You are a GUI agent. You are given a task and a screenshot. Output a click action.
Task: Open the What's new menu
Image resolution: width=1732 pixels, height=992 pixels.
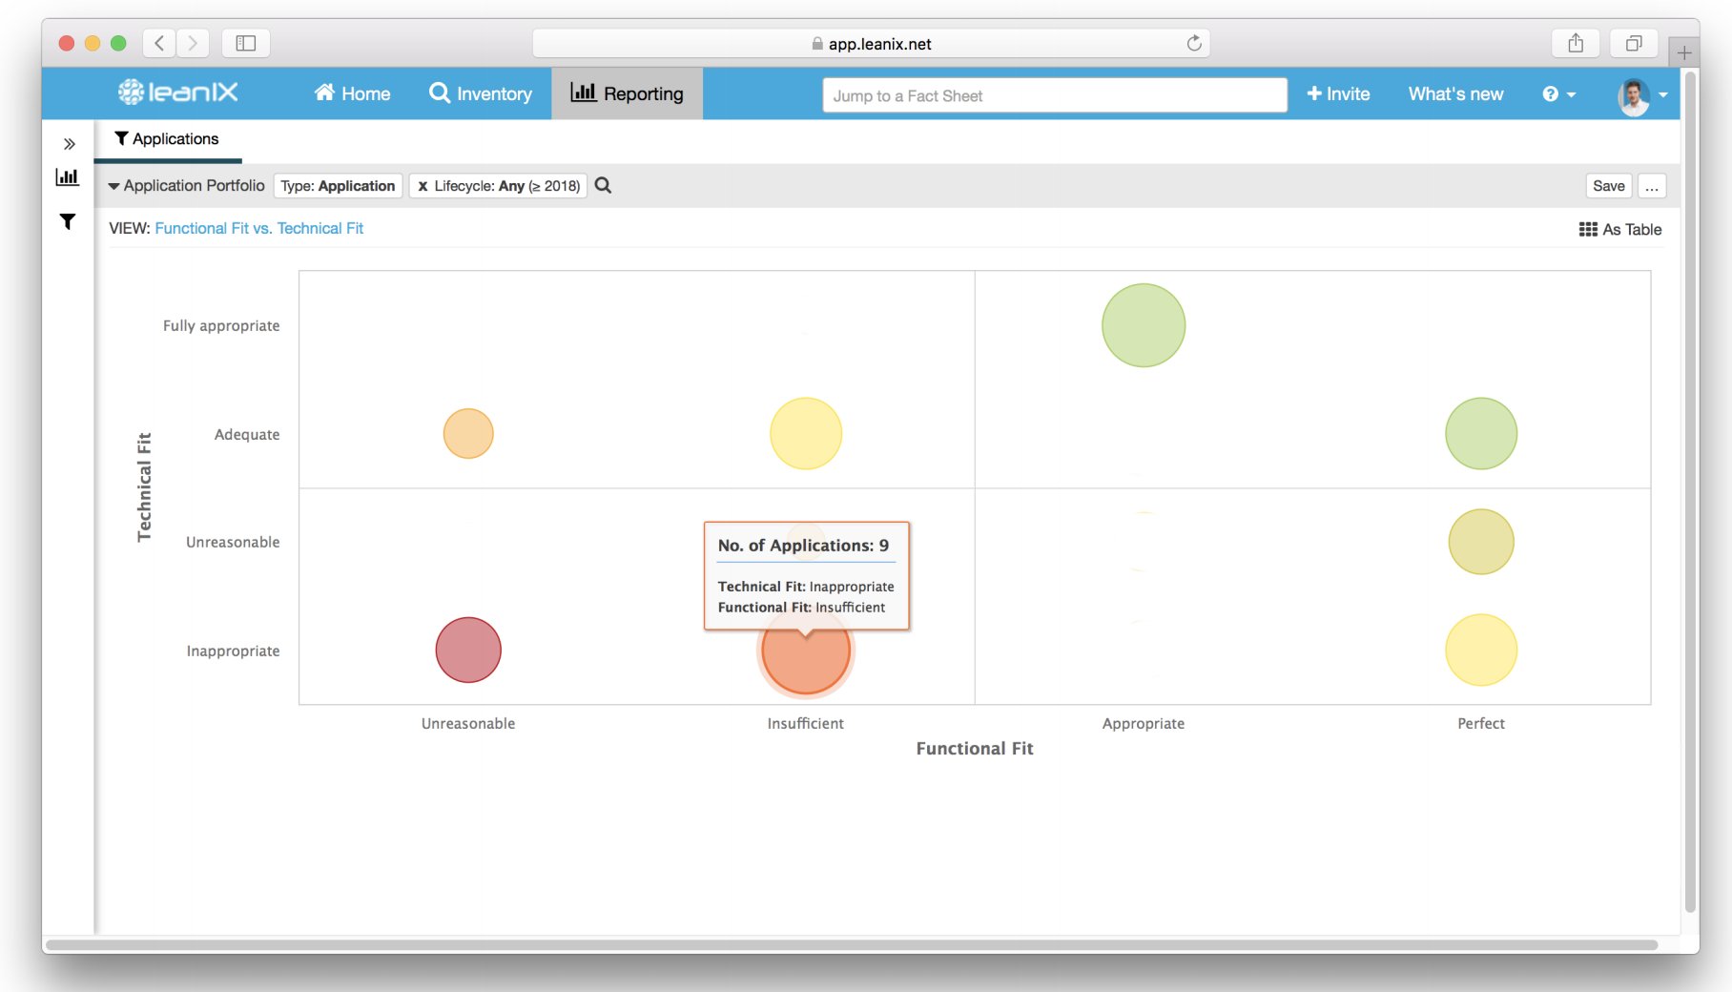pos(1455,93)
